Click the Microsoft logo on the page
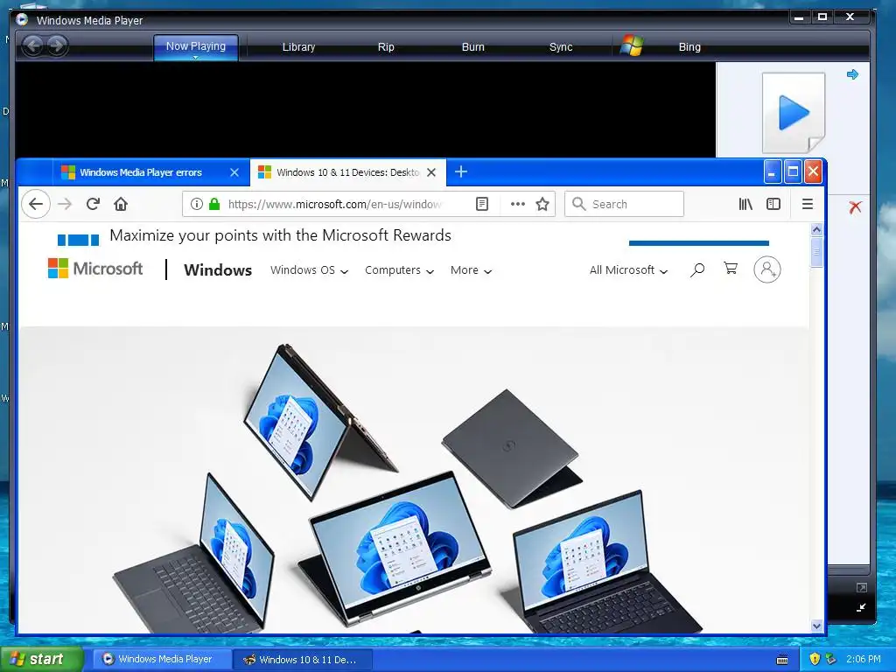 click(x=95, y=269)
